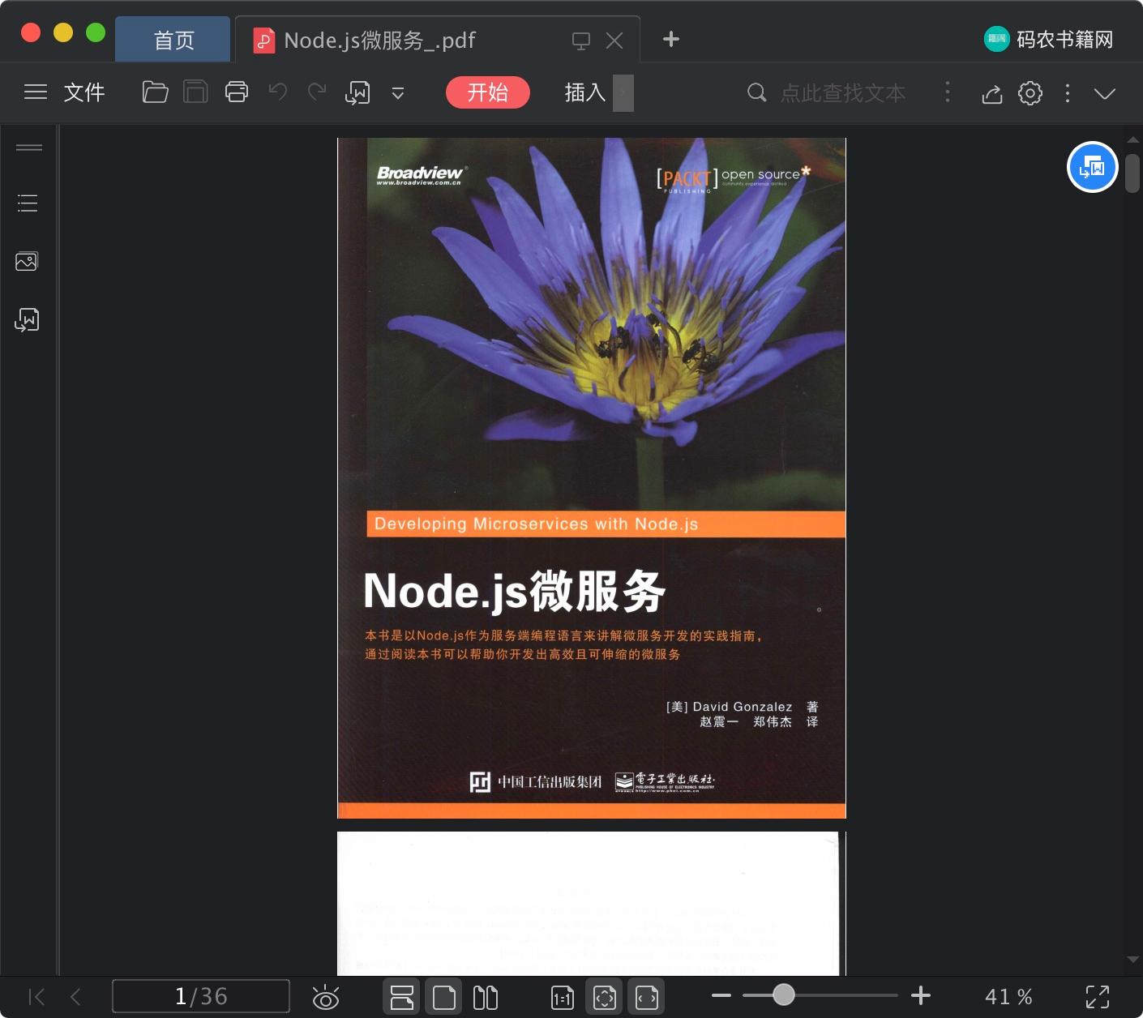
Task: Go to the previous page
Action: [75, 996]
